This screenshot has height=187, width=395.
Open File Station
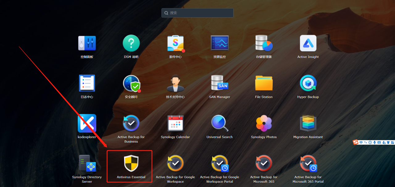coord(264,83)
